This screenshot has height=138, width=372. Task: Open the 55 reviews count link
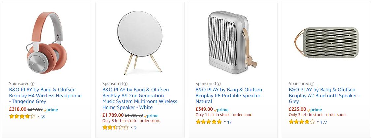pos(43,117)
